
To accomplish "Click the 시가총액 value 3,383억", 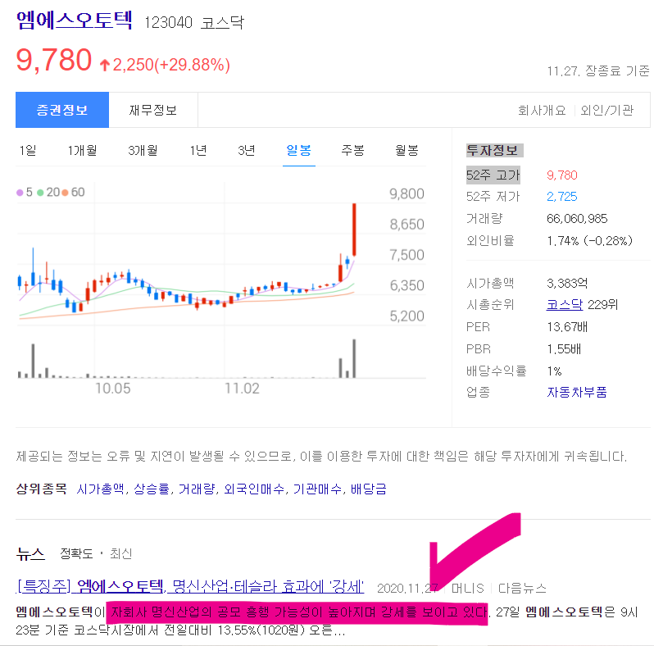I will coord(567,284).
